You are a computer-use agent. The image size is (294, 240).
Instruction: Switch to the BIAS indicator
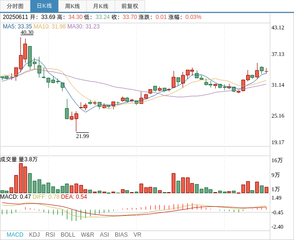coord(121,235)
